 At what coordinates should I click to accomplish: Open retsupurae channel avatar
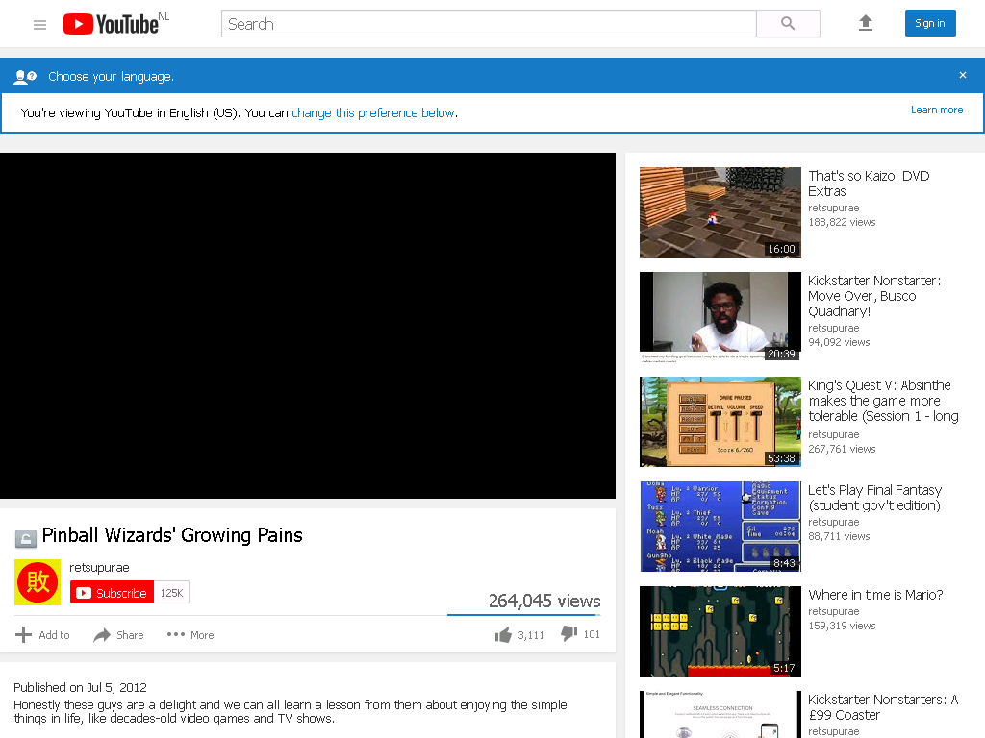pos(38,582)
